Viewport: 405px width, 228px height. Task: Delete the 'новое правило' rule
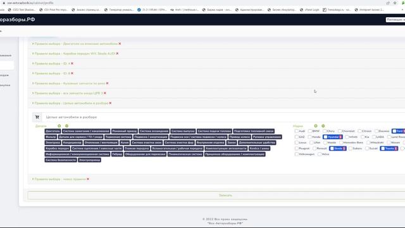click(x=88, y=179)
